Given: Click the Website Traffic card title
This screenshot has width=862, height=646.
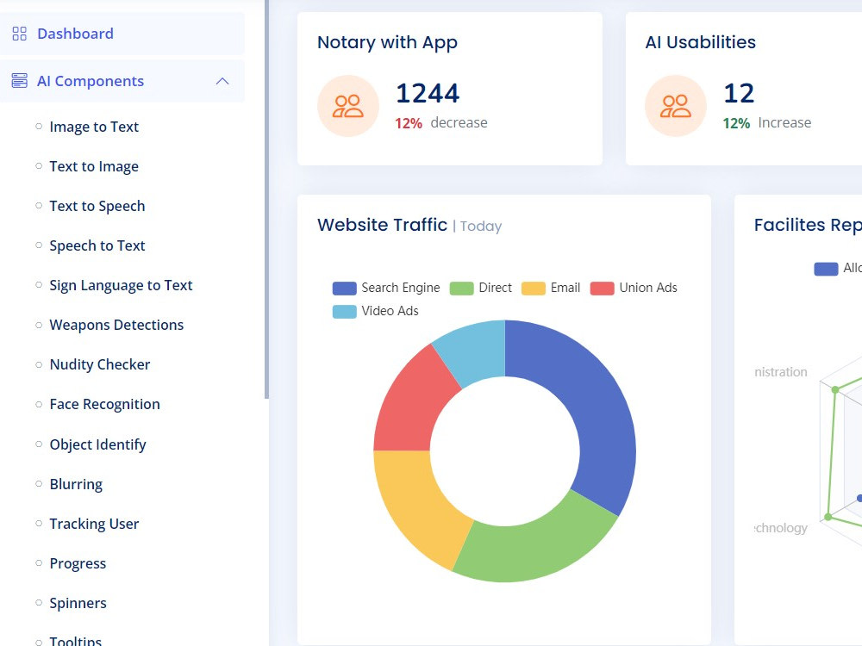Looking at the screenshot, I should pyautogui.click(x=382, y=225).
